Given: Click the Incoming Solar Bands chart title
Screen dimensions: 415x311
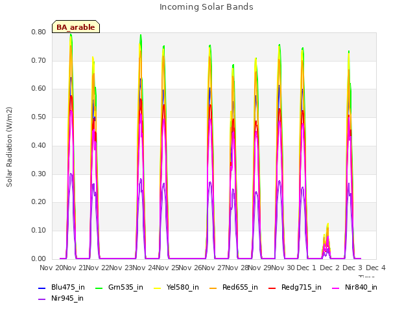Looking at the screenshot, I should [x=206, y=7].
